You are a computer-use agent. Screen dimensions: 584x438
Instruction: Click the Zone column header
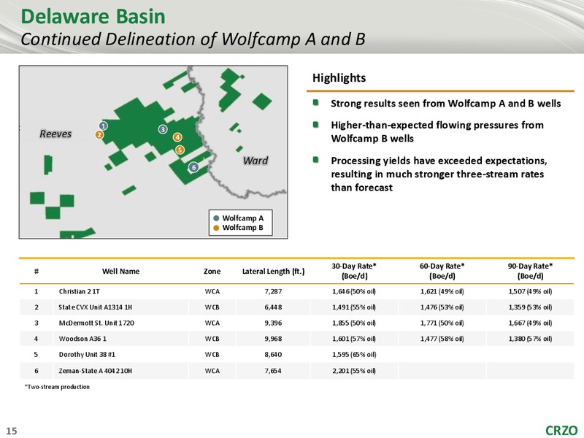tap(212, 272)
